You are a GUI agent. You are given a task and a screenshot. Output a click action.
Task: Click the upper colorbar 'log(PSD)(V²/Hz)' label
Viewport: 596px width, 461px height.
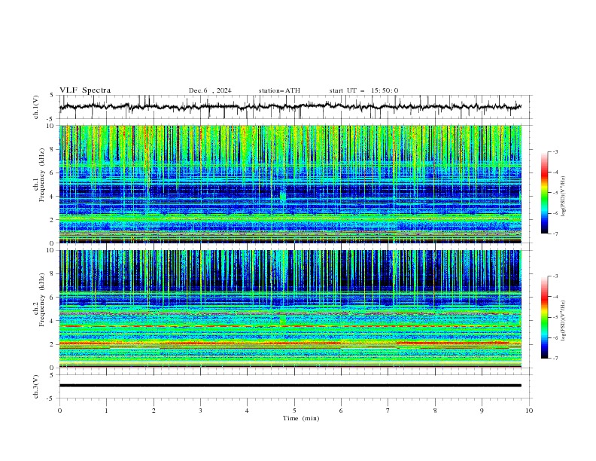point(564,197)
